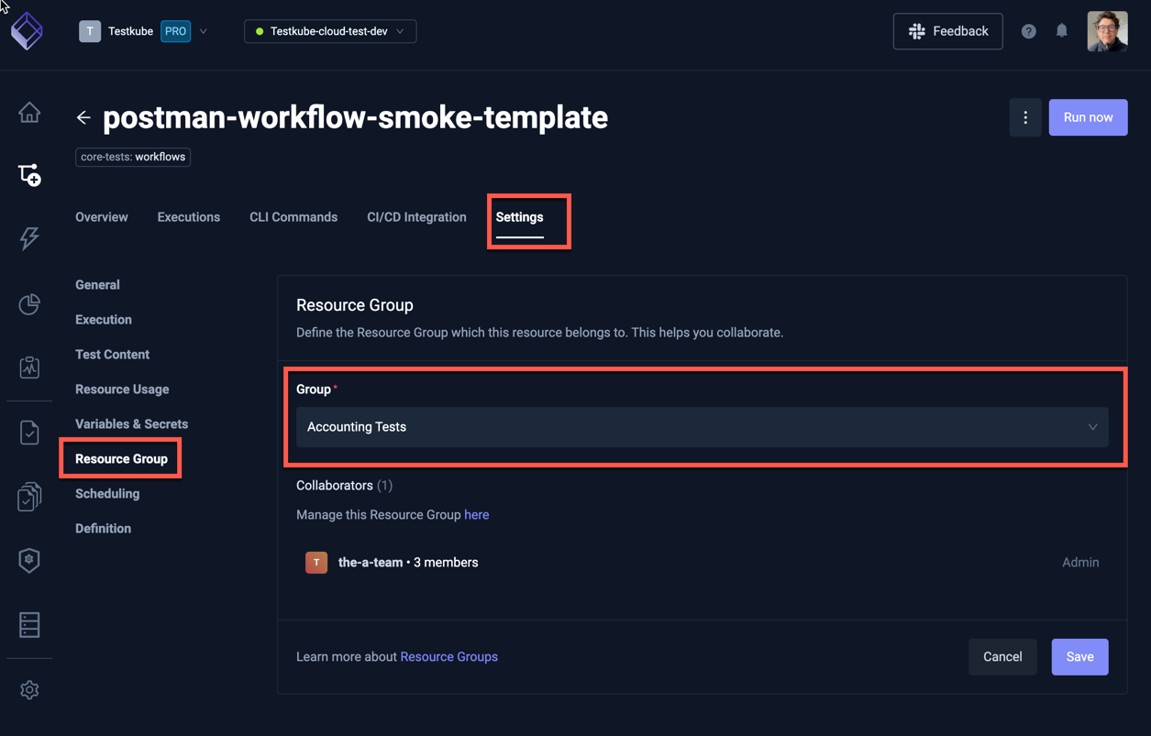The width and height of the screenshot is (1151, 736).
Task: Open the help question mark icon
Action: (x=1028, y=30)
